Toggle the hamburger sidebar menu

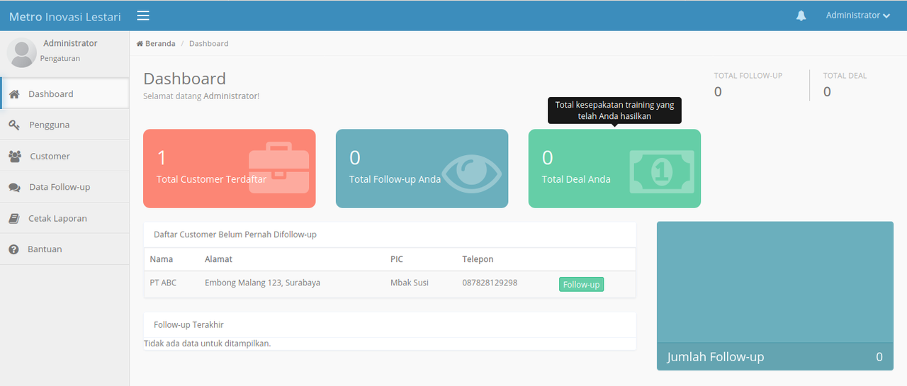click(x=143, y=16)
